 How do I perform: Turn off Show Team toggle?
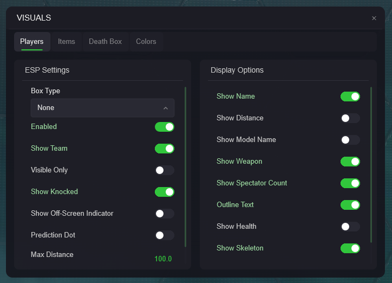pos(165,149)
